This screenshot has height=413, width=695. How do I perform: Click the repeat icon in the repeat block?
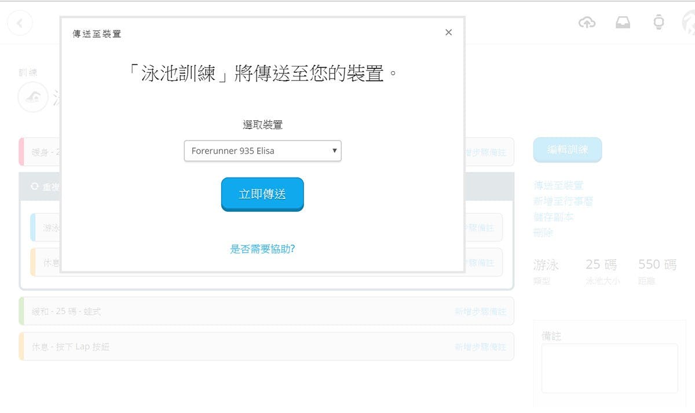pos(35,187)
